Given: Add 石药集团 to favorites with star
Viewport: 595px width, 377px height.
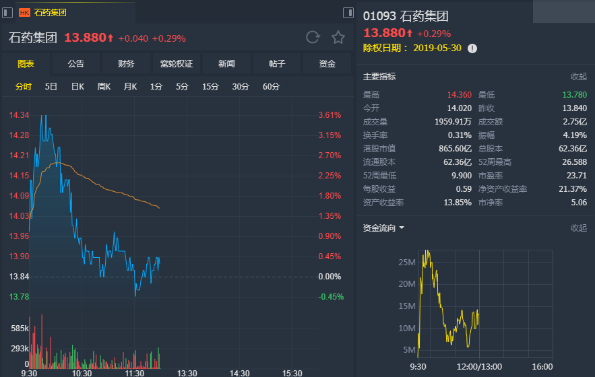Looking at the screenshot, I should click(338, 37).
